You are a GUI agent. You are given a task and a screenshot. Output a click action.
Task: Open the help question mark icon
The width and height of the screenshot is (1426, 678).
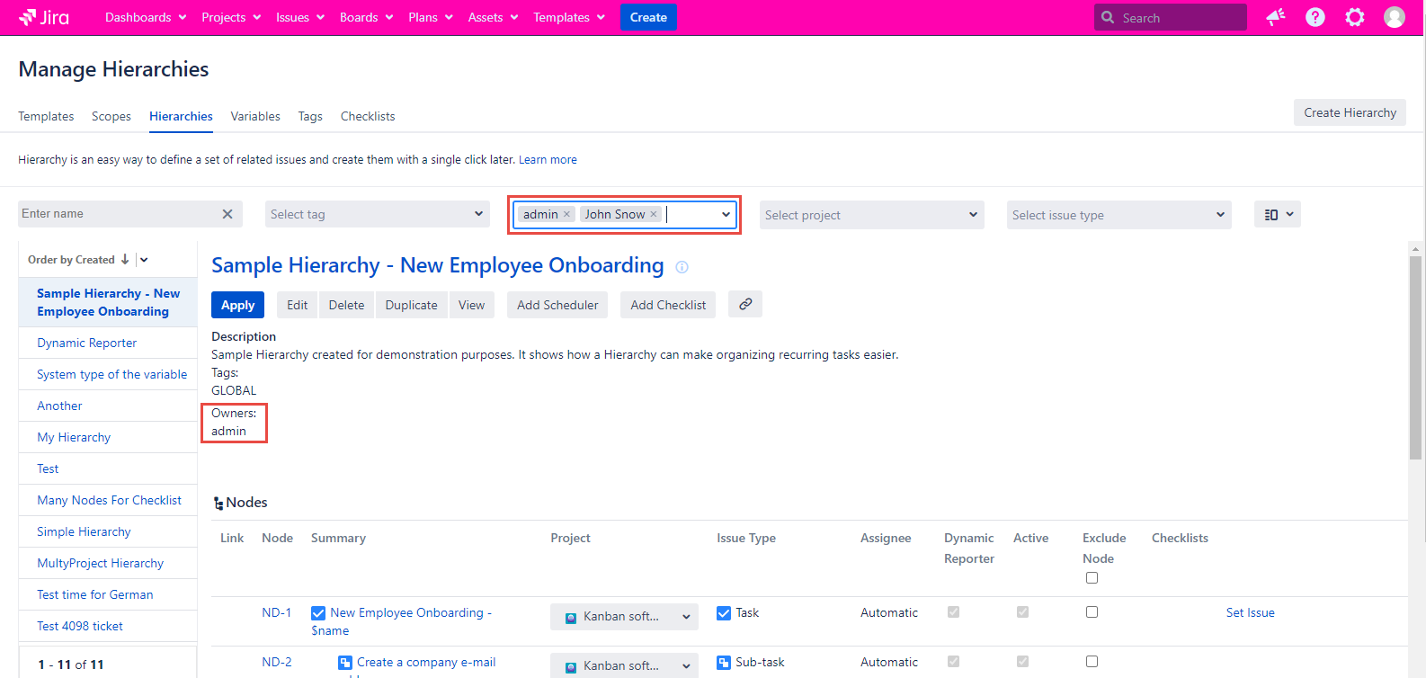tap(1315, 17)
